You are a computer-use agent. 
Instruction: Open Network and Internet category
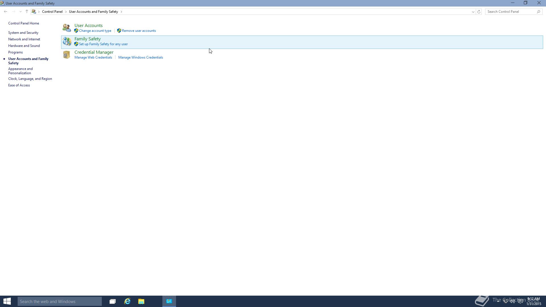coord(24,39)
